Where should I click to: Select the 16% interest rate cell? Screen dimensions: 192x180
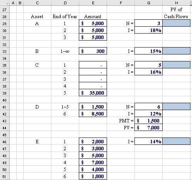tap(149, 72)
